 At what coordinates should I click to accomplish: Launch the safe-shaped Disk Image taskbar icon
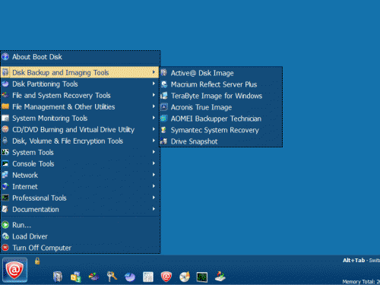coord(58,277)
